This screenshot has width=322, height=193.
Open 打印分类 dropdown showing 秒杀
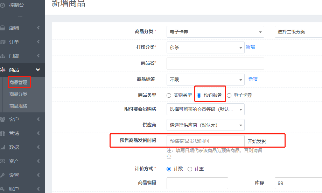coord(205,47)
